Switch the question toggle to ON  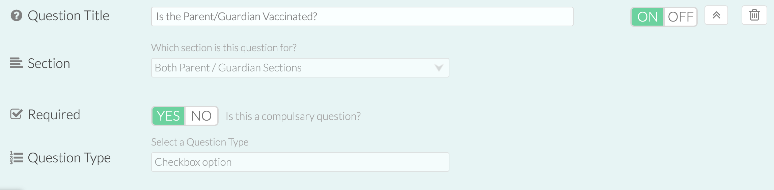(647, 17)
